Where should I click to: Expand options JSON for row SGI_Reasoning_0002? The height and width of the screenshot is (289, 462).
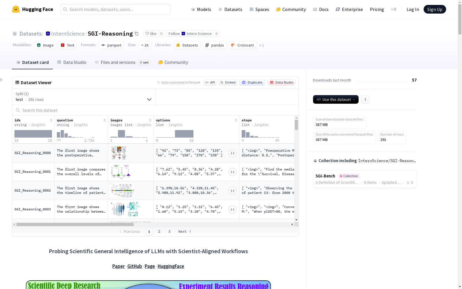tap(232, 191)
